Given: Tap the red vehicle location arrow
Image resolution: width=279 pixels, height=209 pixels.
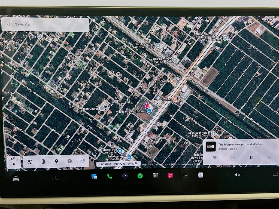Looking at the screenshot, I should [147, 105].
